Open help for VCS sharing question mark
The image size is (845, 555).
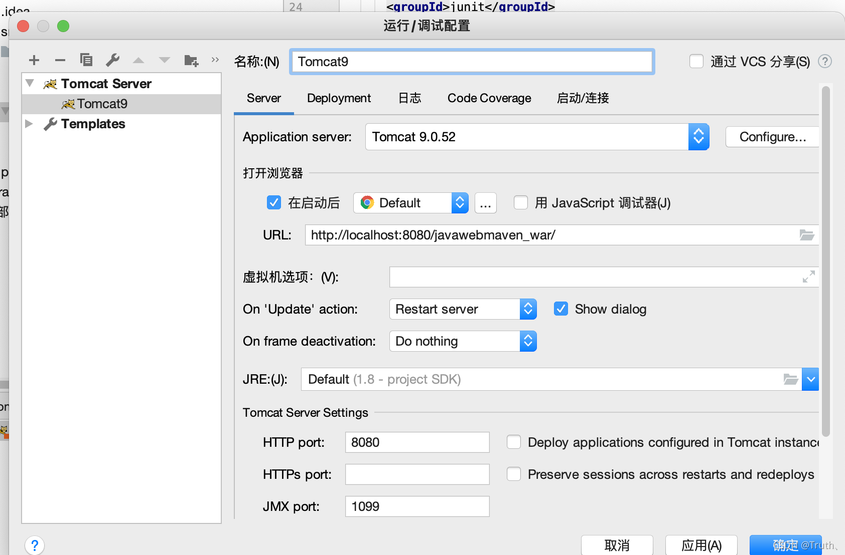[x=825, y=61]
